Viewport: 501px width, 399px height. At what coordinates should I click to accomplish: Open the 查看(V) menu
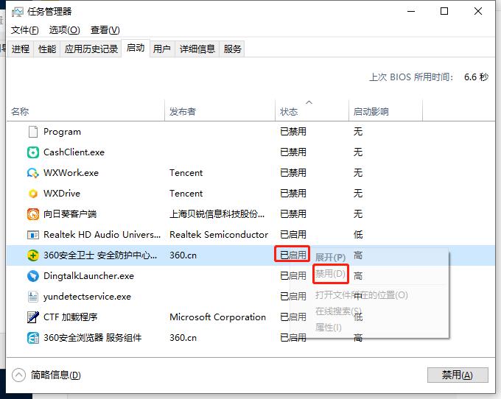point(105,30)
